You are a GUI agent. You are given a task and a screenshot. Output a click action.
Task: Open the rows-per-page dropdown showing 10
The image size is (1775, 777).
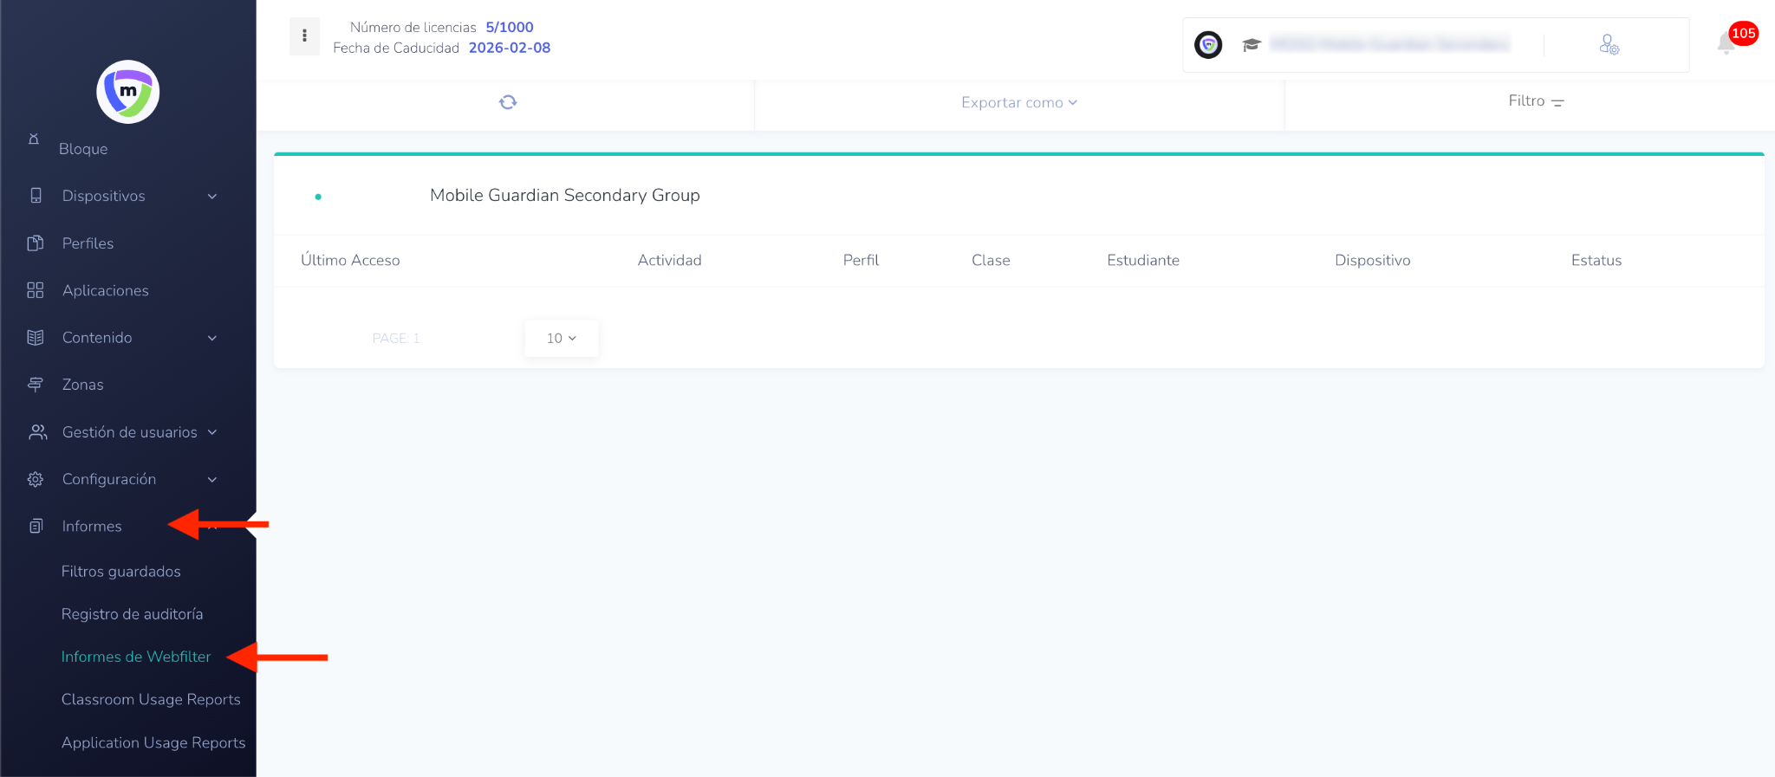point(561,338)
